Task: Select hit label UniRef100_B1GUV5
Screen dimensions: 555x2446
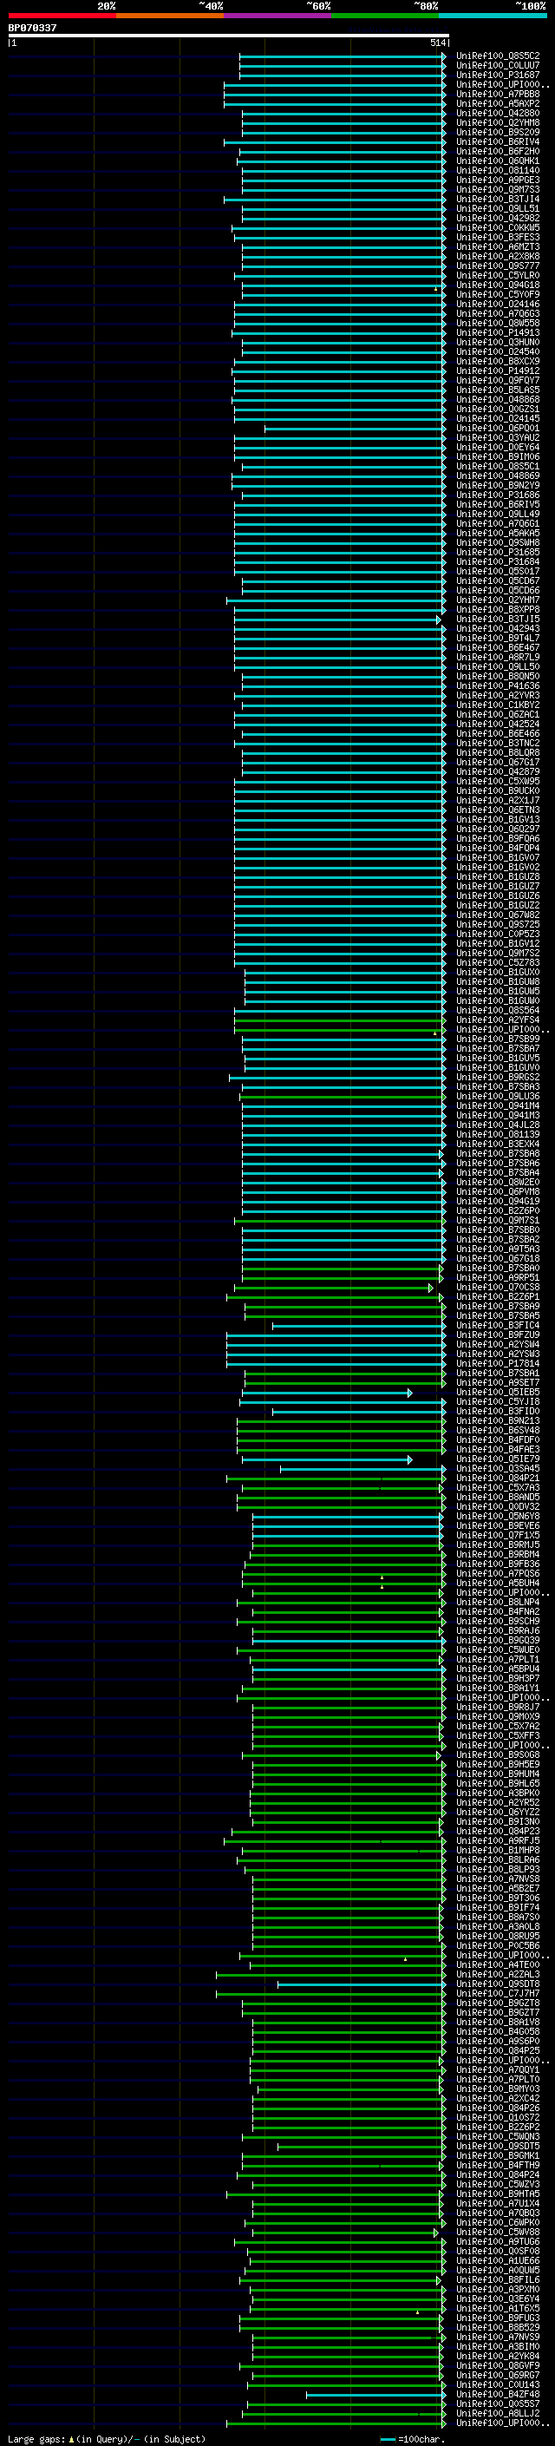Action: coord(498,1058)
